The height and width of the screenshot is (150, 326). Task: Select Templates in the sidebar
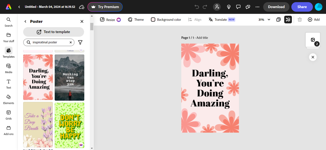click(9, 53)
